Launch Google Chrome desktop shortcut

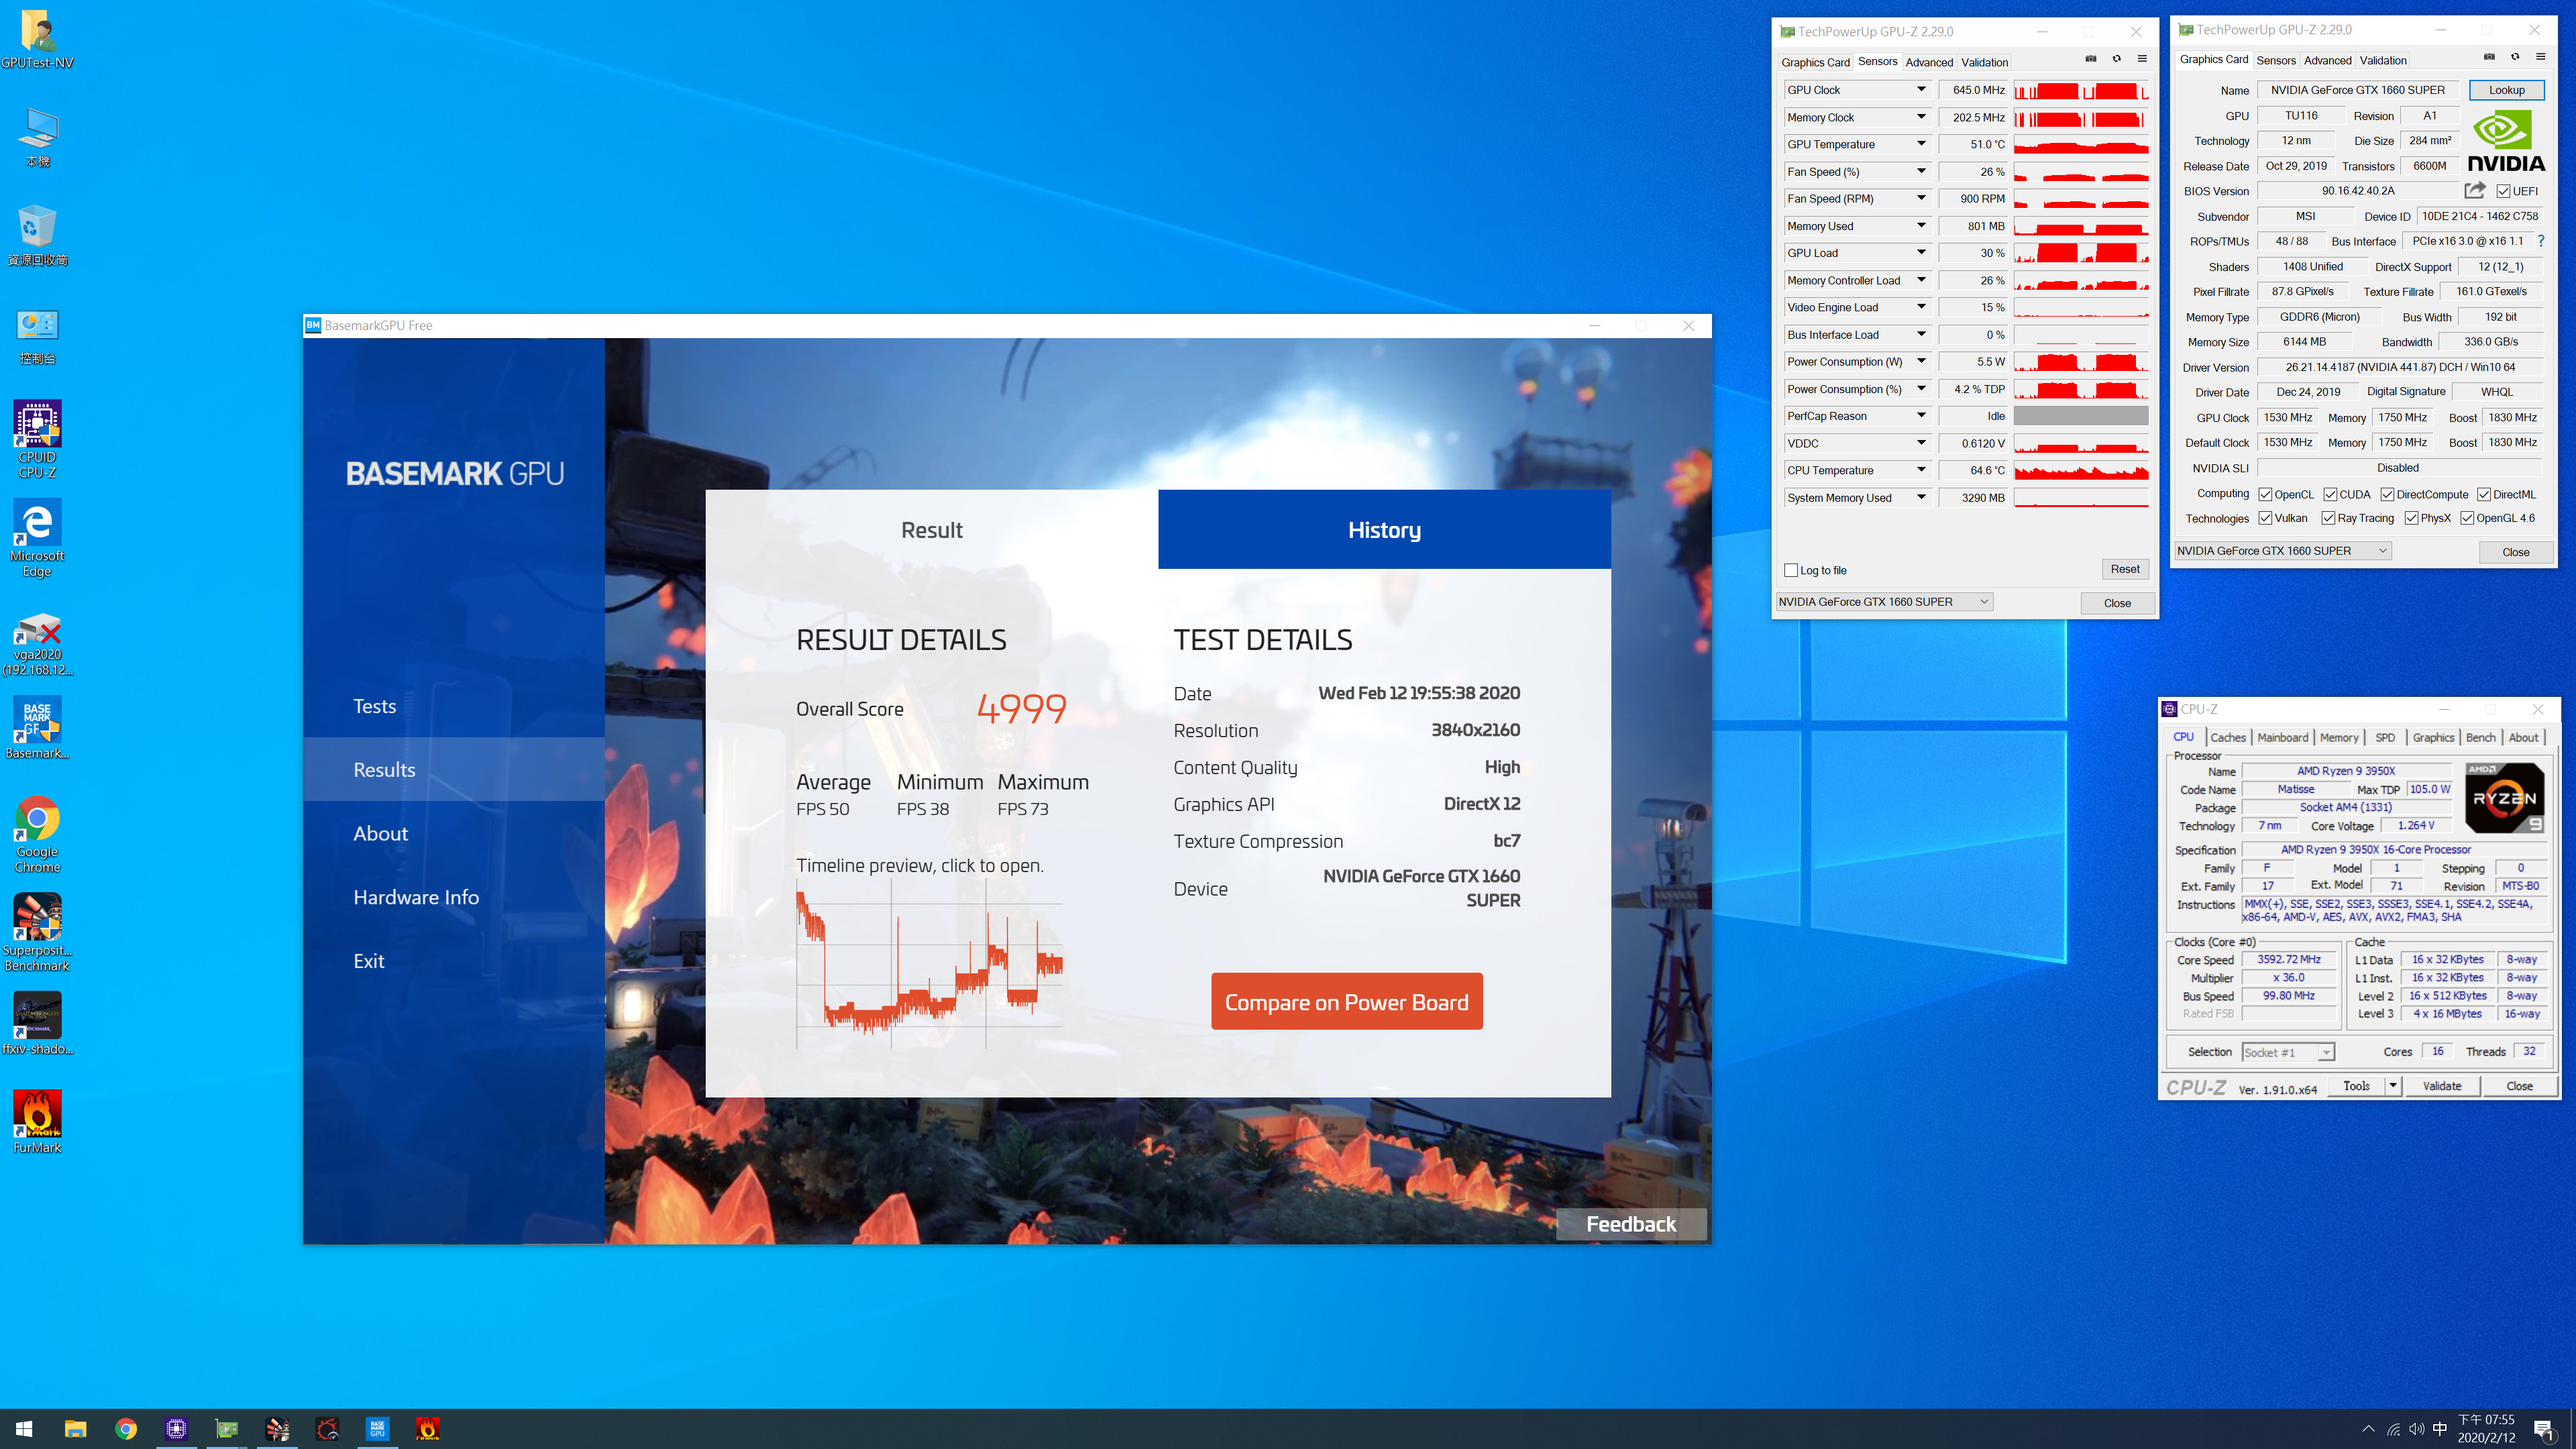tap(37, 834)
